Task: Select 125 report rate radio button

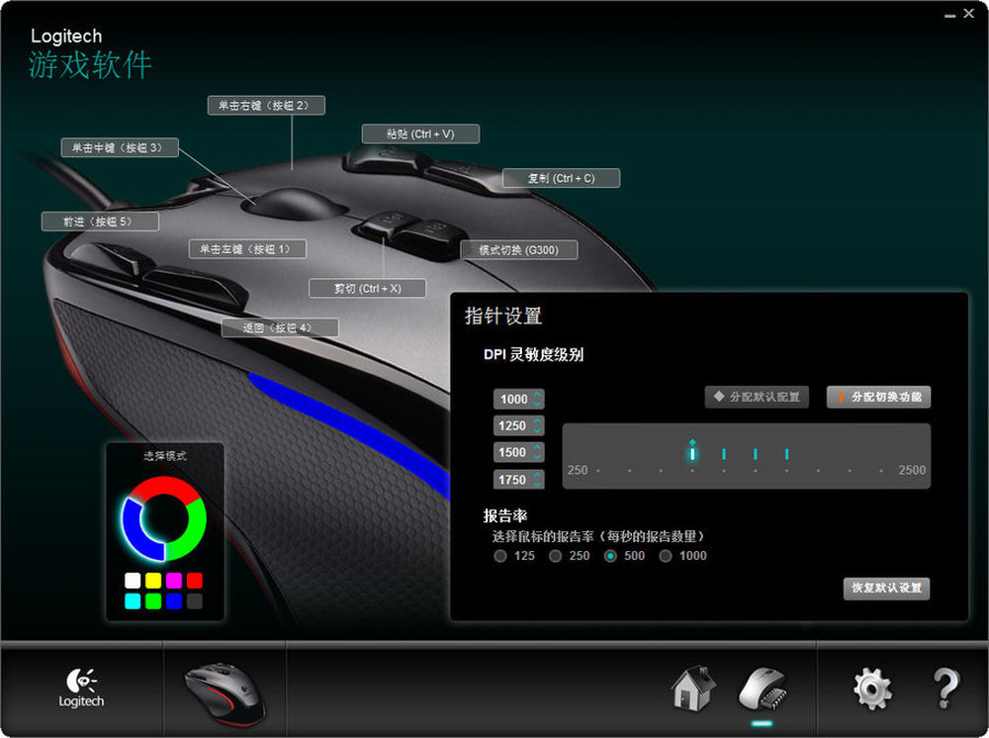Action: tap(500, 556)
